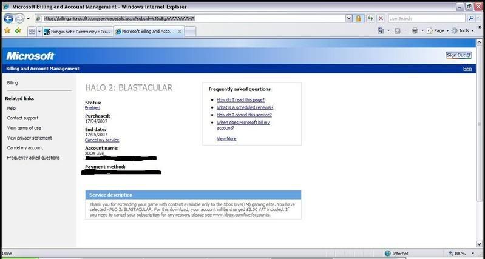Screen dimensions: 485x259
Task: Click View More in the FAQ box
Action: click(226, 139)
